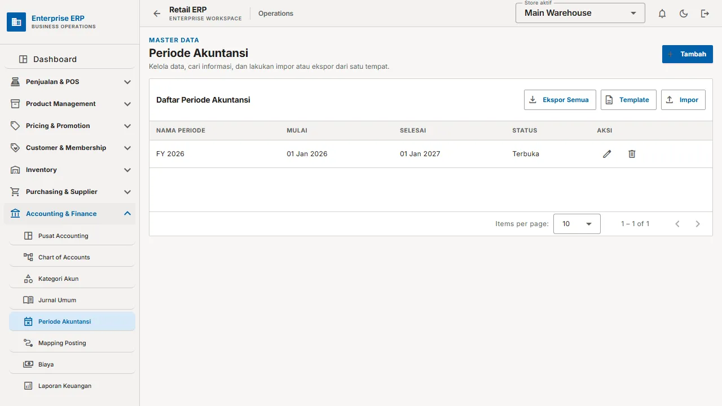Expand the Inventory section
722x406 pixels.
70,170
